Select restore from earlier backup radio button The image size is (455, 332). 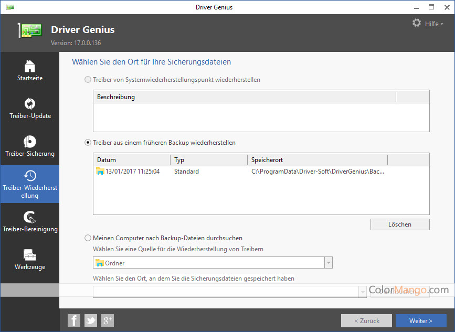tap(88, 143)
